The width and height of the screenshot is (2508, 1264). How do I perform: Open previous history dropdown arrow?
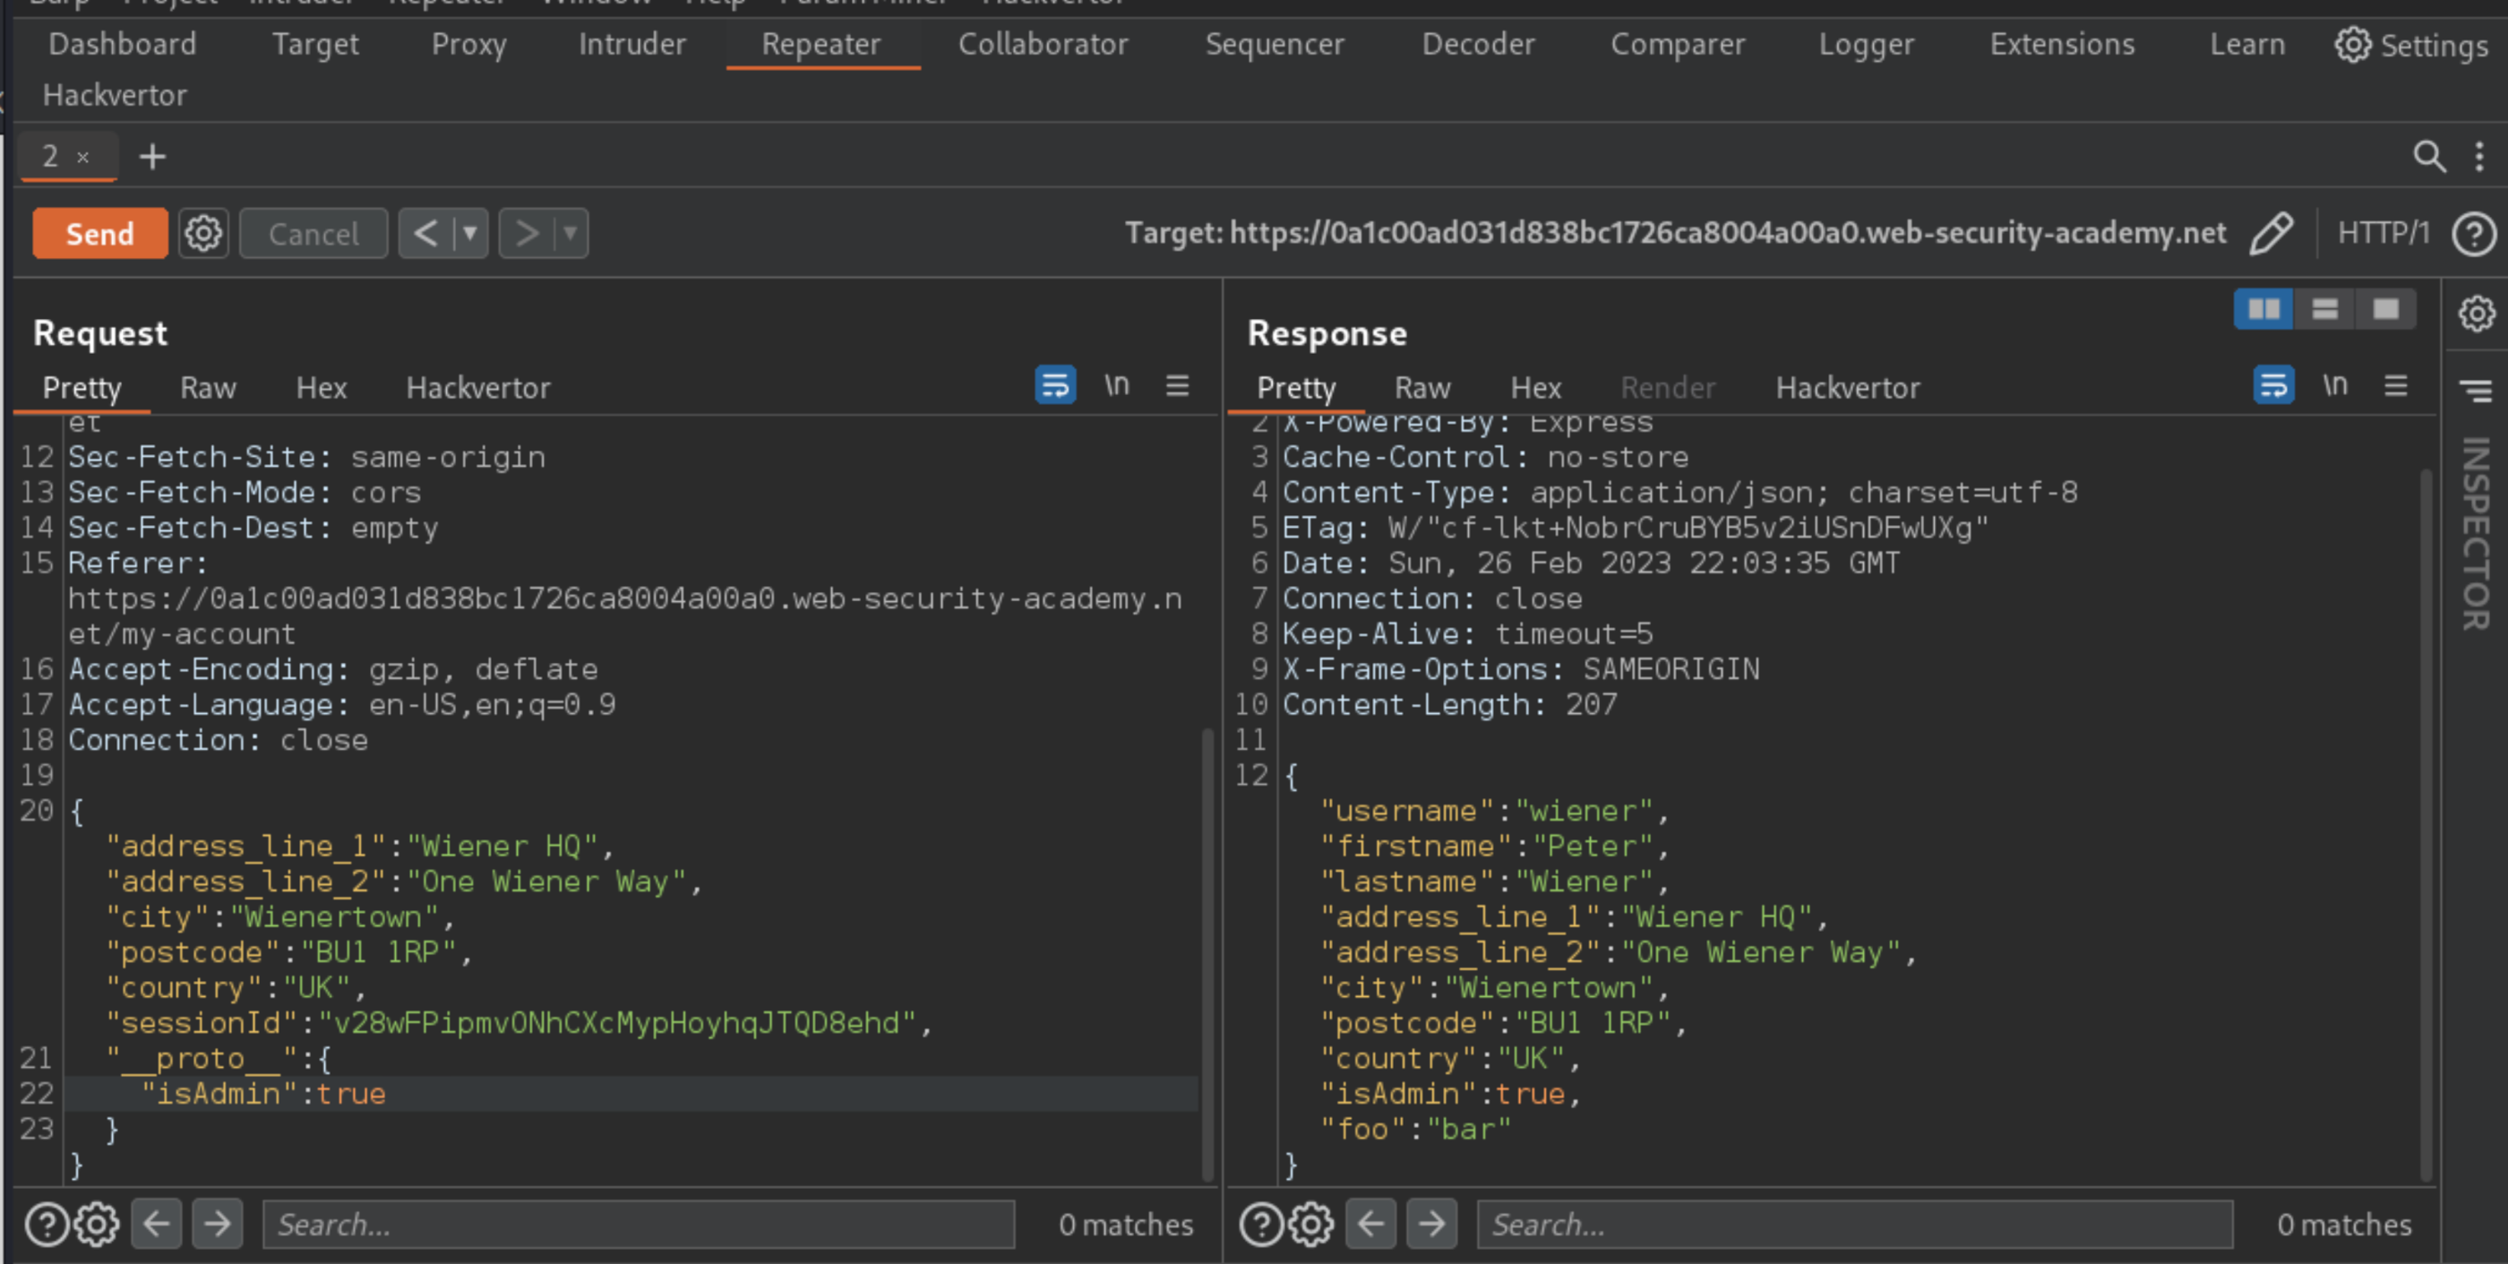(470, 234)
